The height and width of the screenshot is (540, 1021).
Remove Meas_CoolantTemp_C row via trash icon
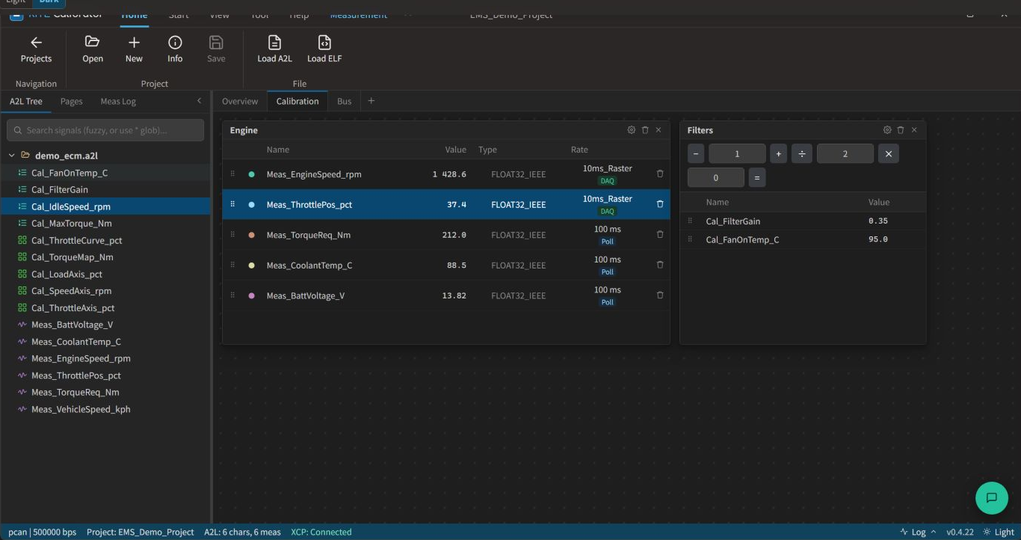point(660,265)
